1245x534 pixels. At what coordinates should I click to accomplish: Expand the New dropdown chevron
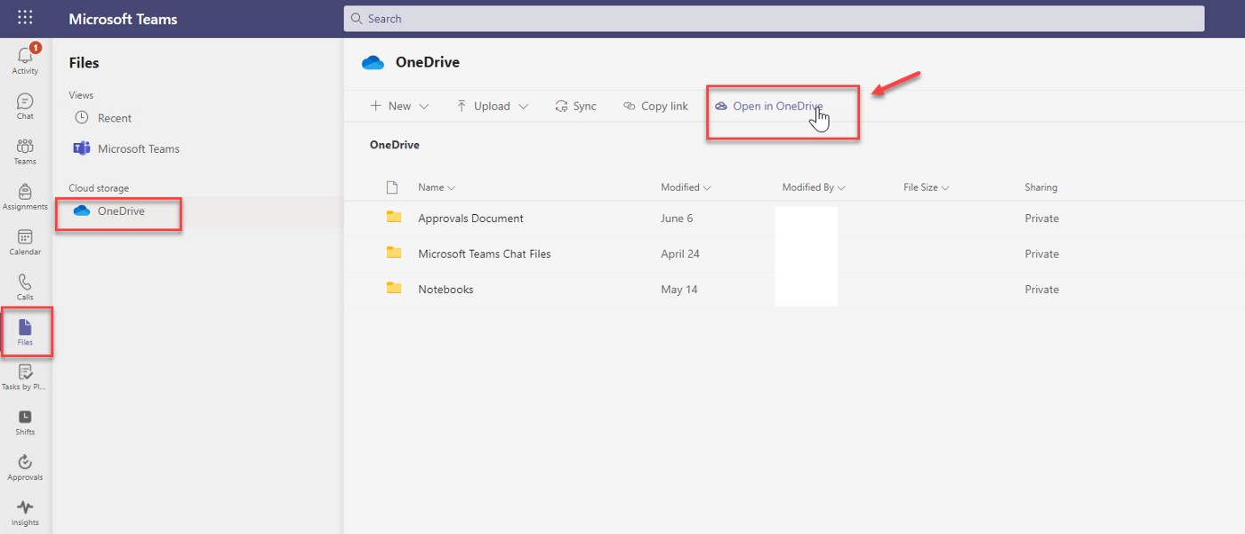point(423,107)
